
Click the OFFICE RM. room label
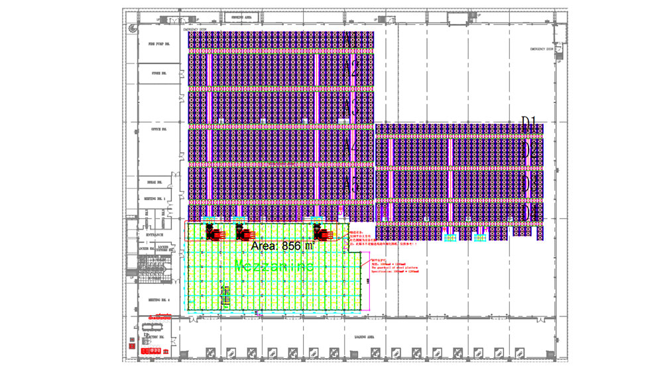tap(159, 129)
